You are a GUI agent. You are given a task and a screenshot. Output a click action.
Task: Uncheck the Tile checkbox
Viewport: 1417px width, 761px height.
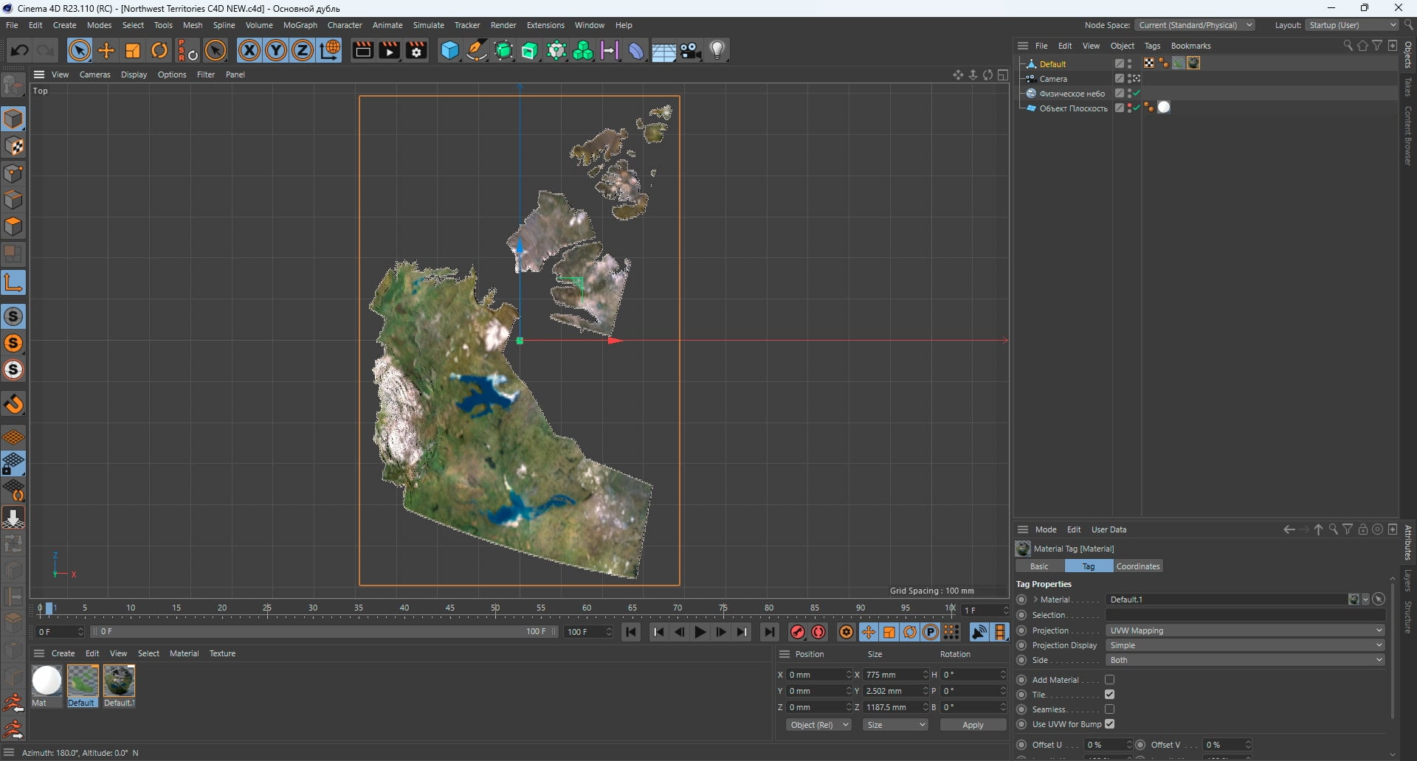point(1109,695)
